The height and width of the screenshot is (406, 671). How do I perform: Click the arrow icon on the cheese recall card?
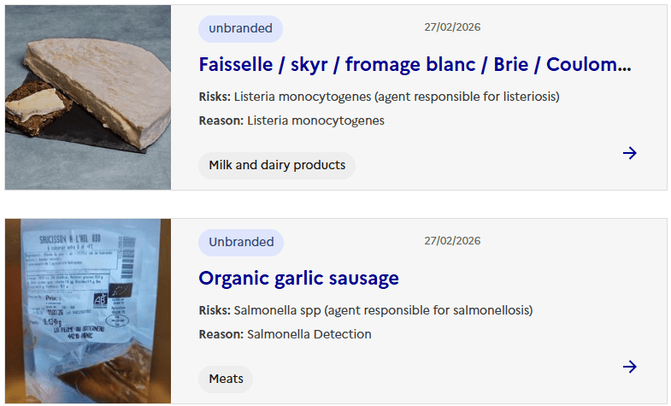coord(630,153)
